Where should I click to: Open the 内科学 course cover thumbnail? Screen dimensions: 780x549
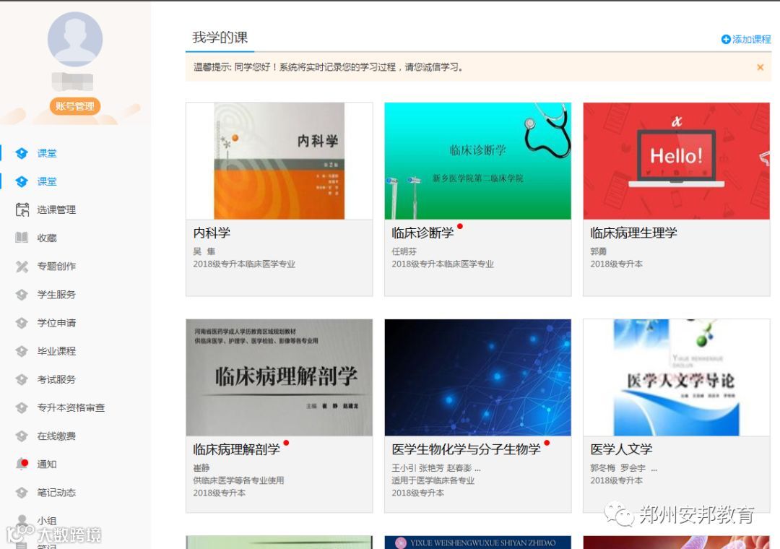[279, 161]
